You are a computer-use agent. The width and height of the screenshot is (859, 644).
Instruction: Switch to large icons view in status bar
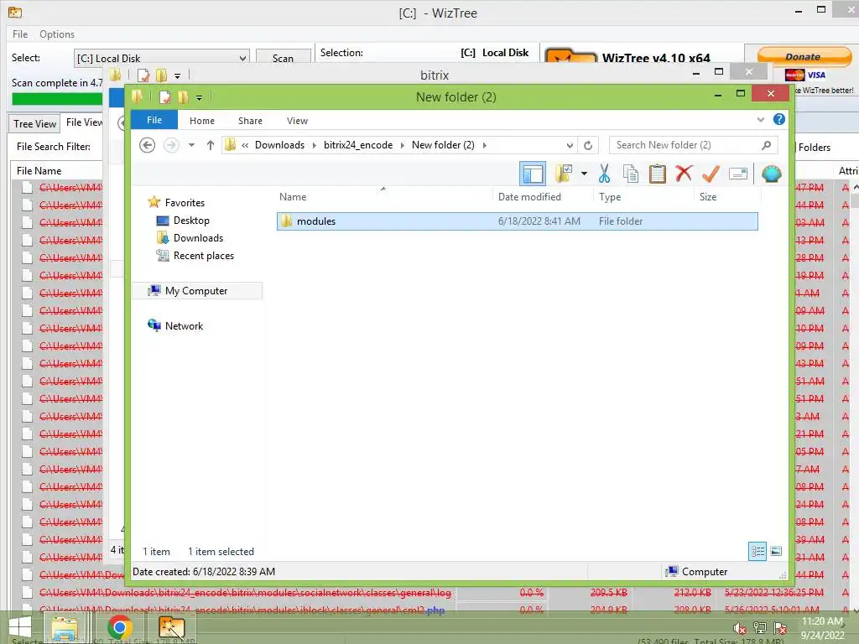coord(776,552)
